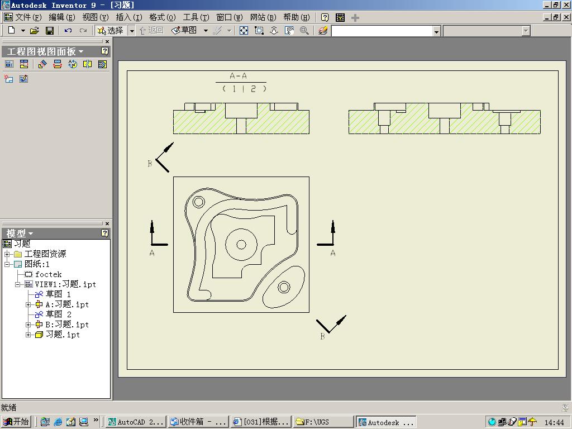Screen dimensions: 572x429
Task: Click the help icon on the 模型 browser
Action: [x=104, y=233]
